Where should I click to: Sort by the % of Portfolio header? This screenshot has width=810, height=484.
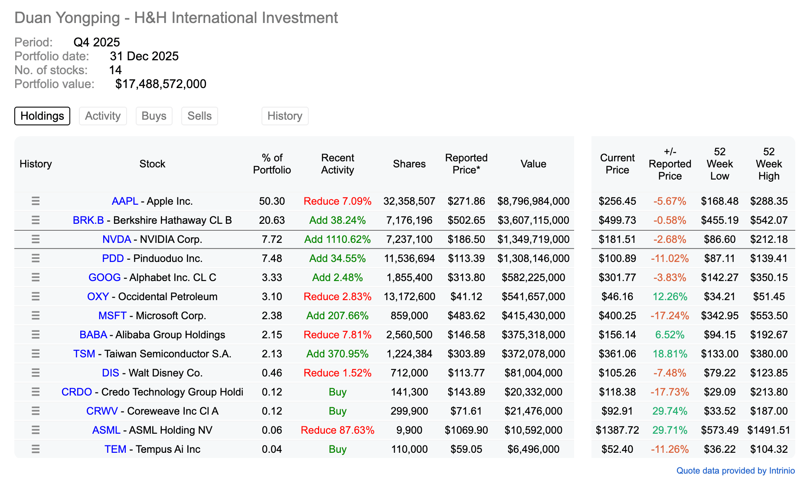[272, 164]
